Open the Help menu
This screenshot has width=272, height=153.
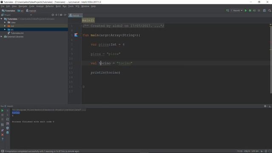[x=93, y=6]
